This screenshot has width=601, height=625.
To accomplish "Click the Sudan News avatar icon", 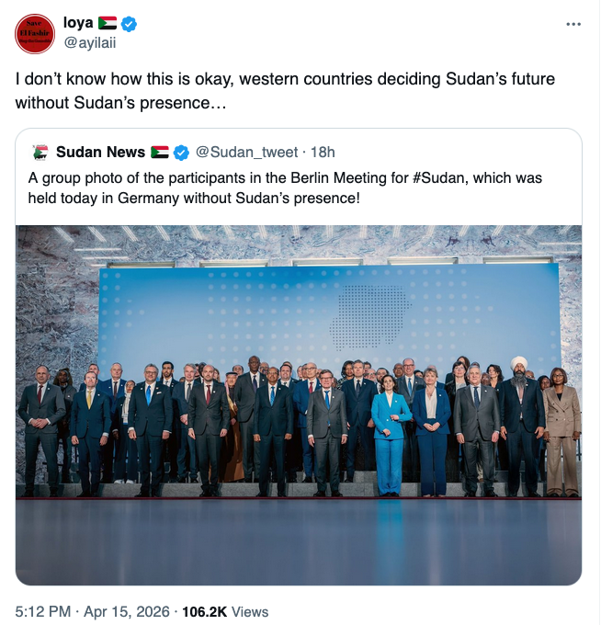I will point(40,153).
